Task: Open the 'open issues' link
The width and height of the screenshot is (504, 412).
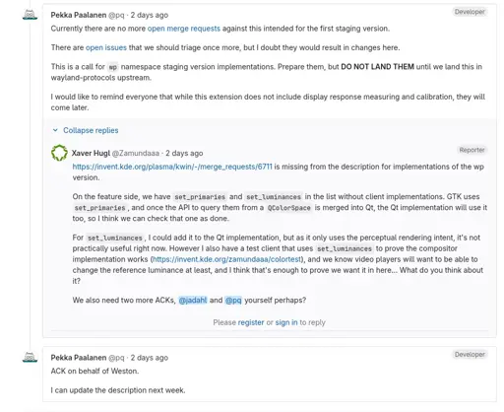Action: coord(106,47)
